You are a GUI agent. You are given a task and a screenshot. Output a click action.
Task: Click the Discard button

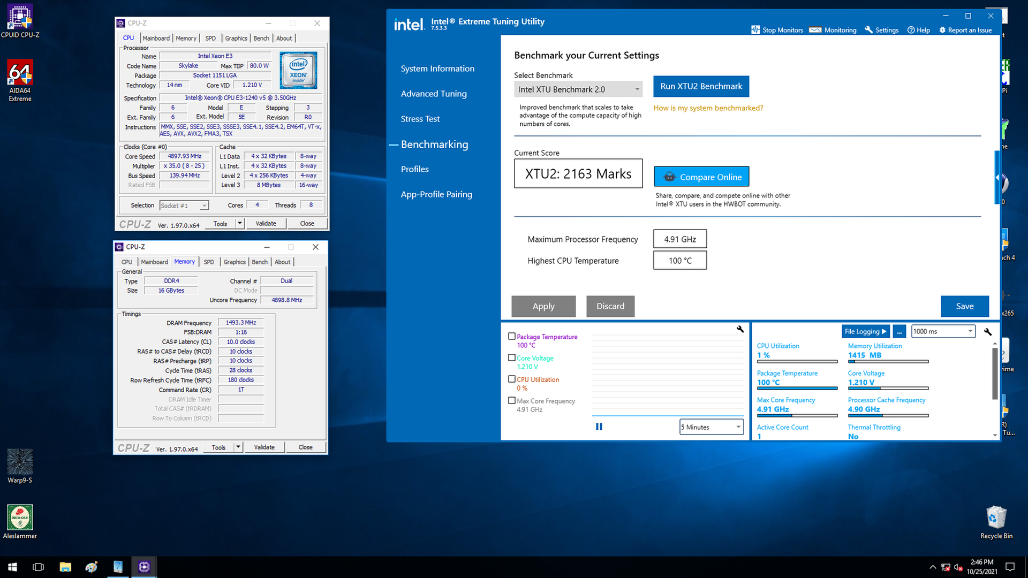pyautogui.click(x=610, y=306)
